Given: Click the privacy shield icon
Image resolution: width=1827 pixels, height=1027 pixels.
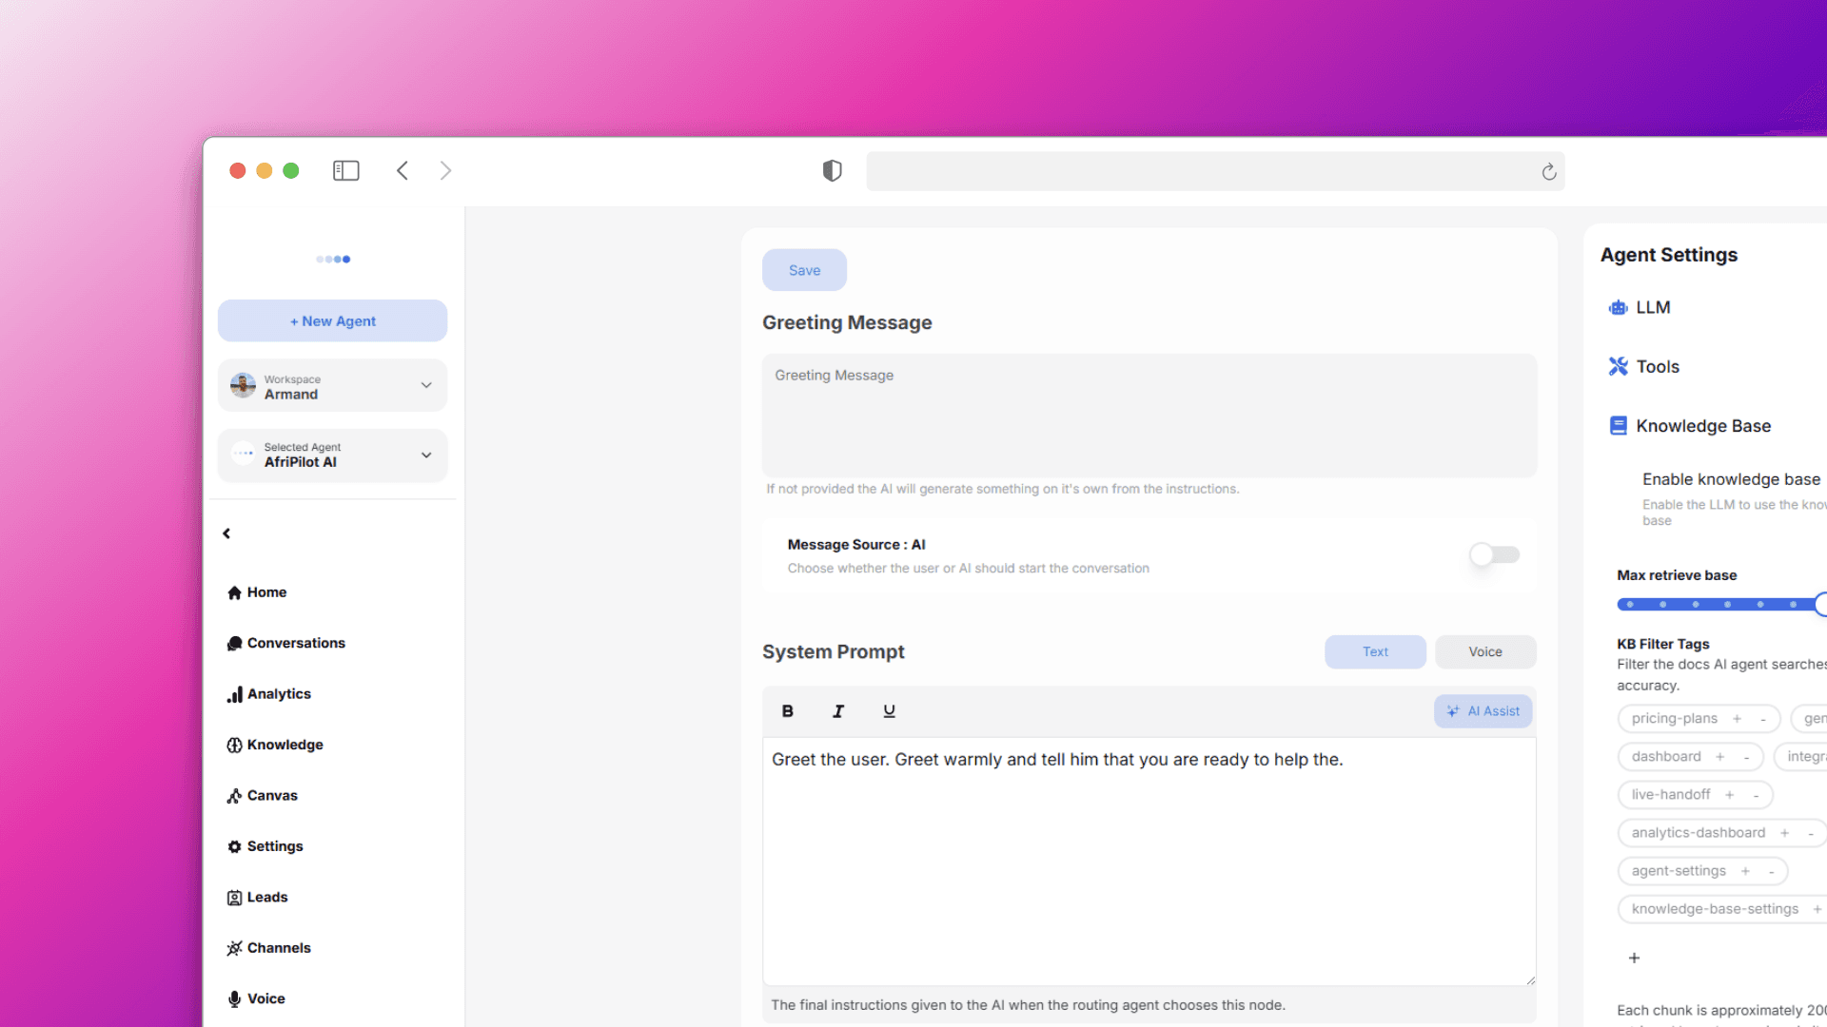Looking at the screenshot, I should coord(832,171).
